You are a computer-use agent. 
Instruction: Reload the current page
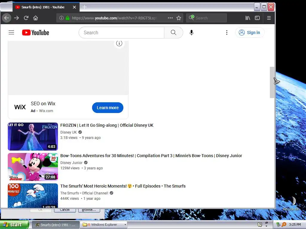26,18
